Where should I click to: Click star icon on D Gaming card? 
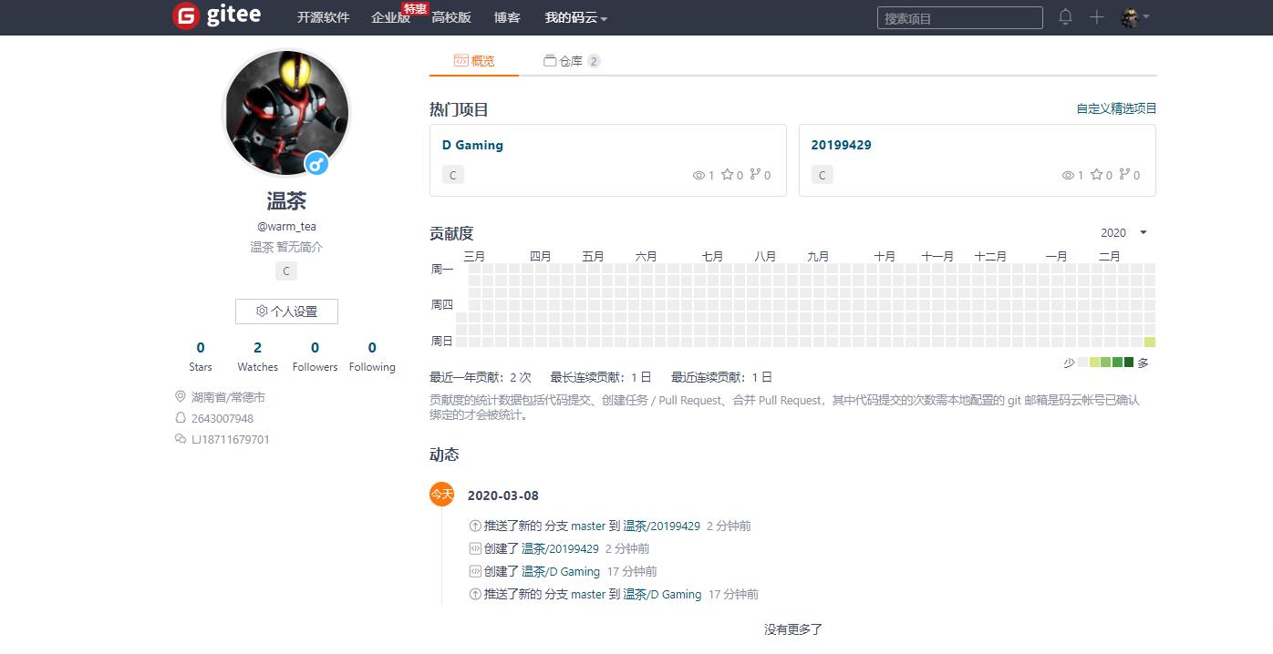(x=727, y=175)
